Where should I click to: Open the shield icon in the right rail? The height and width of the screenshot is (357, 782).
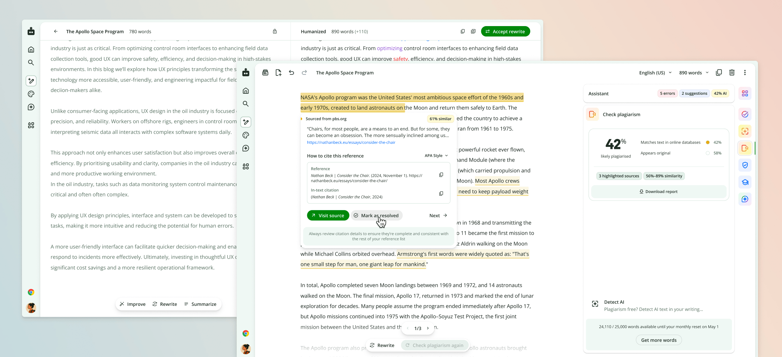(745, 165)
